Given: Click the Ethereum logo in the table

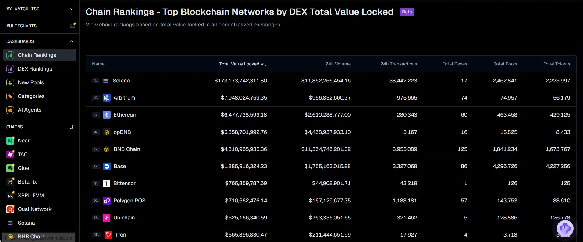Looking at the screenshot, I should pos(107,115).
